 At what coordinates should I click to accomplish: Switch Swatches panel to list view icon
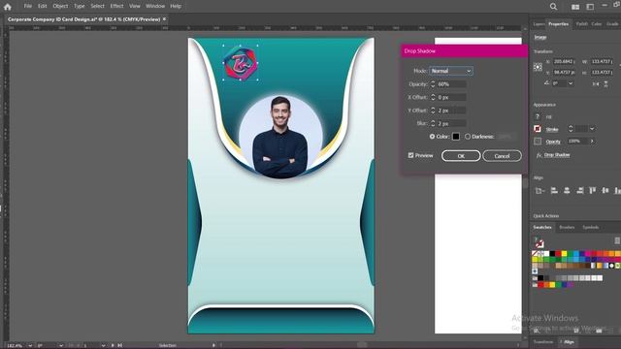pos(617,240)
